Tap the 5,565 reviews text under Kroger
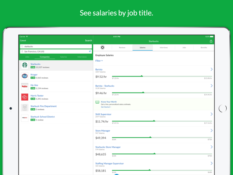The width and height of the screenshot is (233, 175). tap(42, 78)
